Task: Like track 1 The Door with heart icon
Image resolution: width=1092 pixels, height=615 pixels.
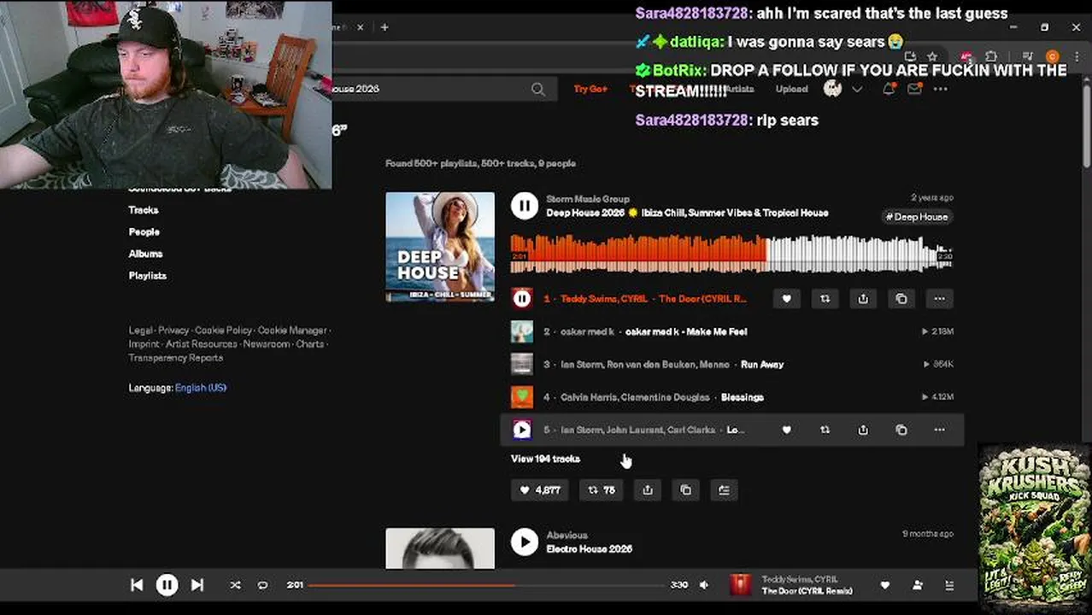Action: pos(787,298)
